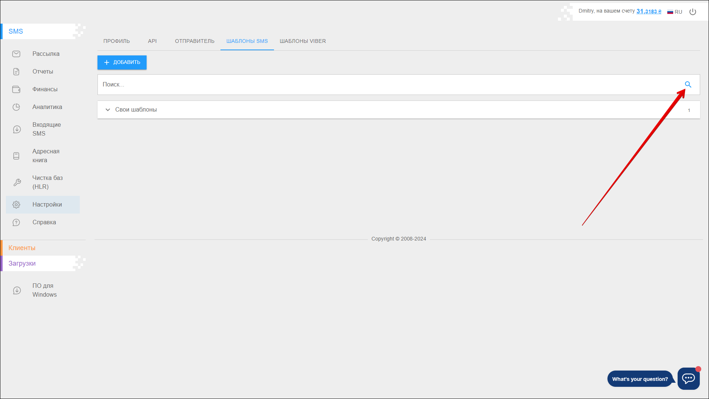Collapse the Загрузки sidebar section
This screenshot has height=399, width=709.
point(22,263)
